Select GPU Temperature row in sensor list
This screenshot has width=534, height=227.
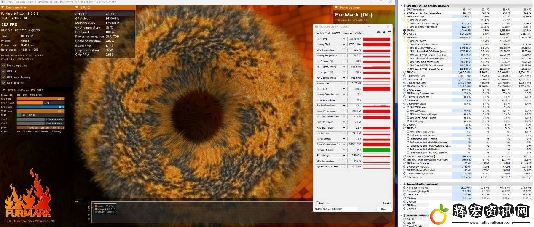tap(469, 9)
